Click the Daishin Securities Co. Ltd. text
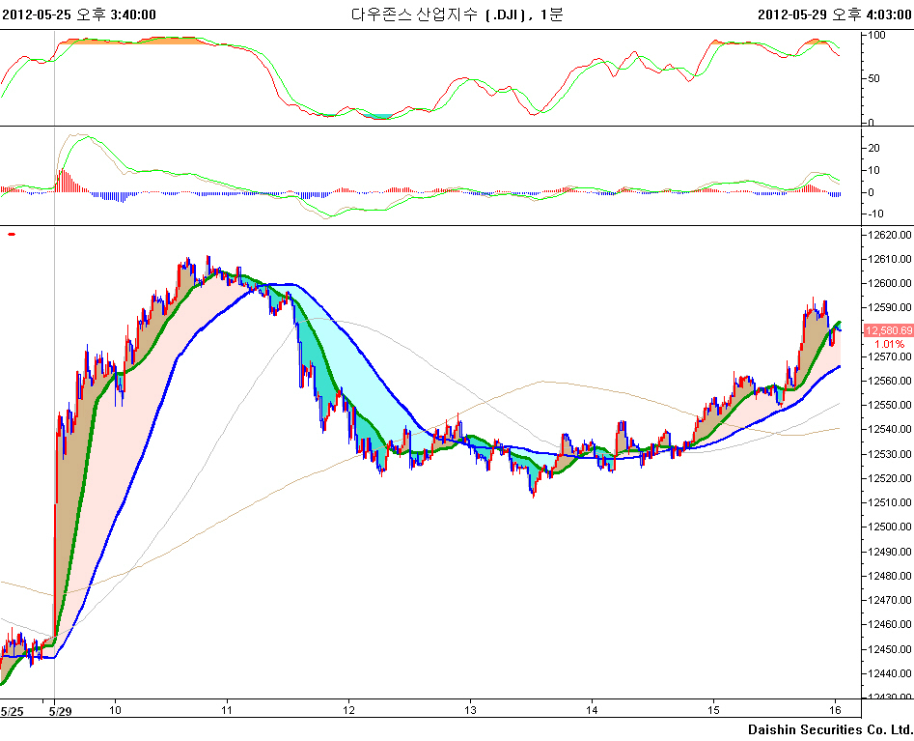Screen dimensions: 914x741 (829, 729)
